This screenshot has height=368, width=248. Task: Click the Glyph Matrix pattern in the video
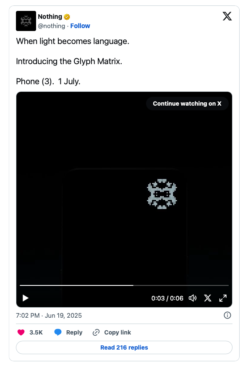tap(162, 194)
